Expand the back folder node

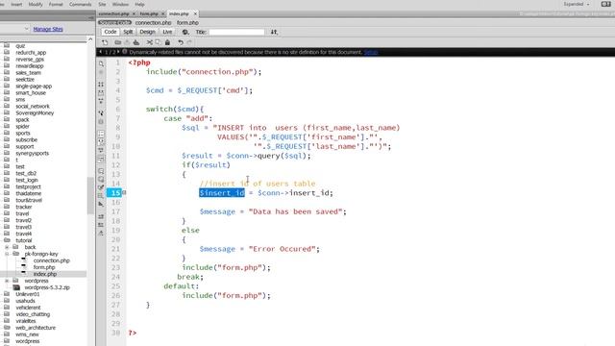click(7, 247)
